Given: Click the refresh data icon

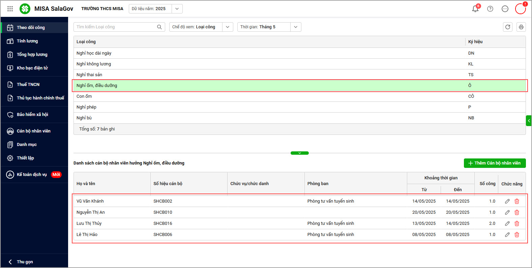Looking at the screenshot, I should tap(508, 27).
